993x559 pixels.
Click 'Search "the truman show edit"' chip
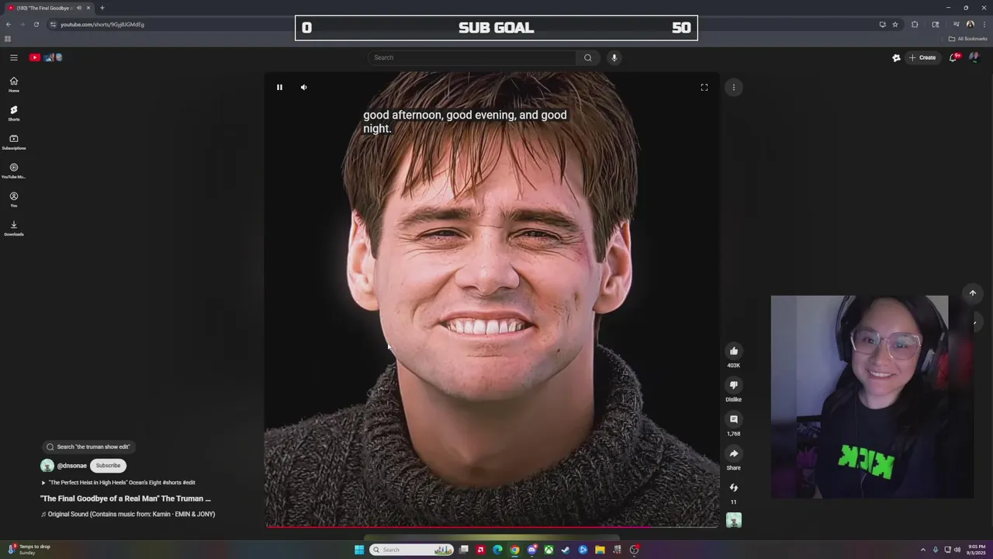88,446
